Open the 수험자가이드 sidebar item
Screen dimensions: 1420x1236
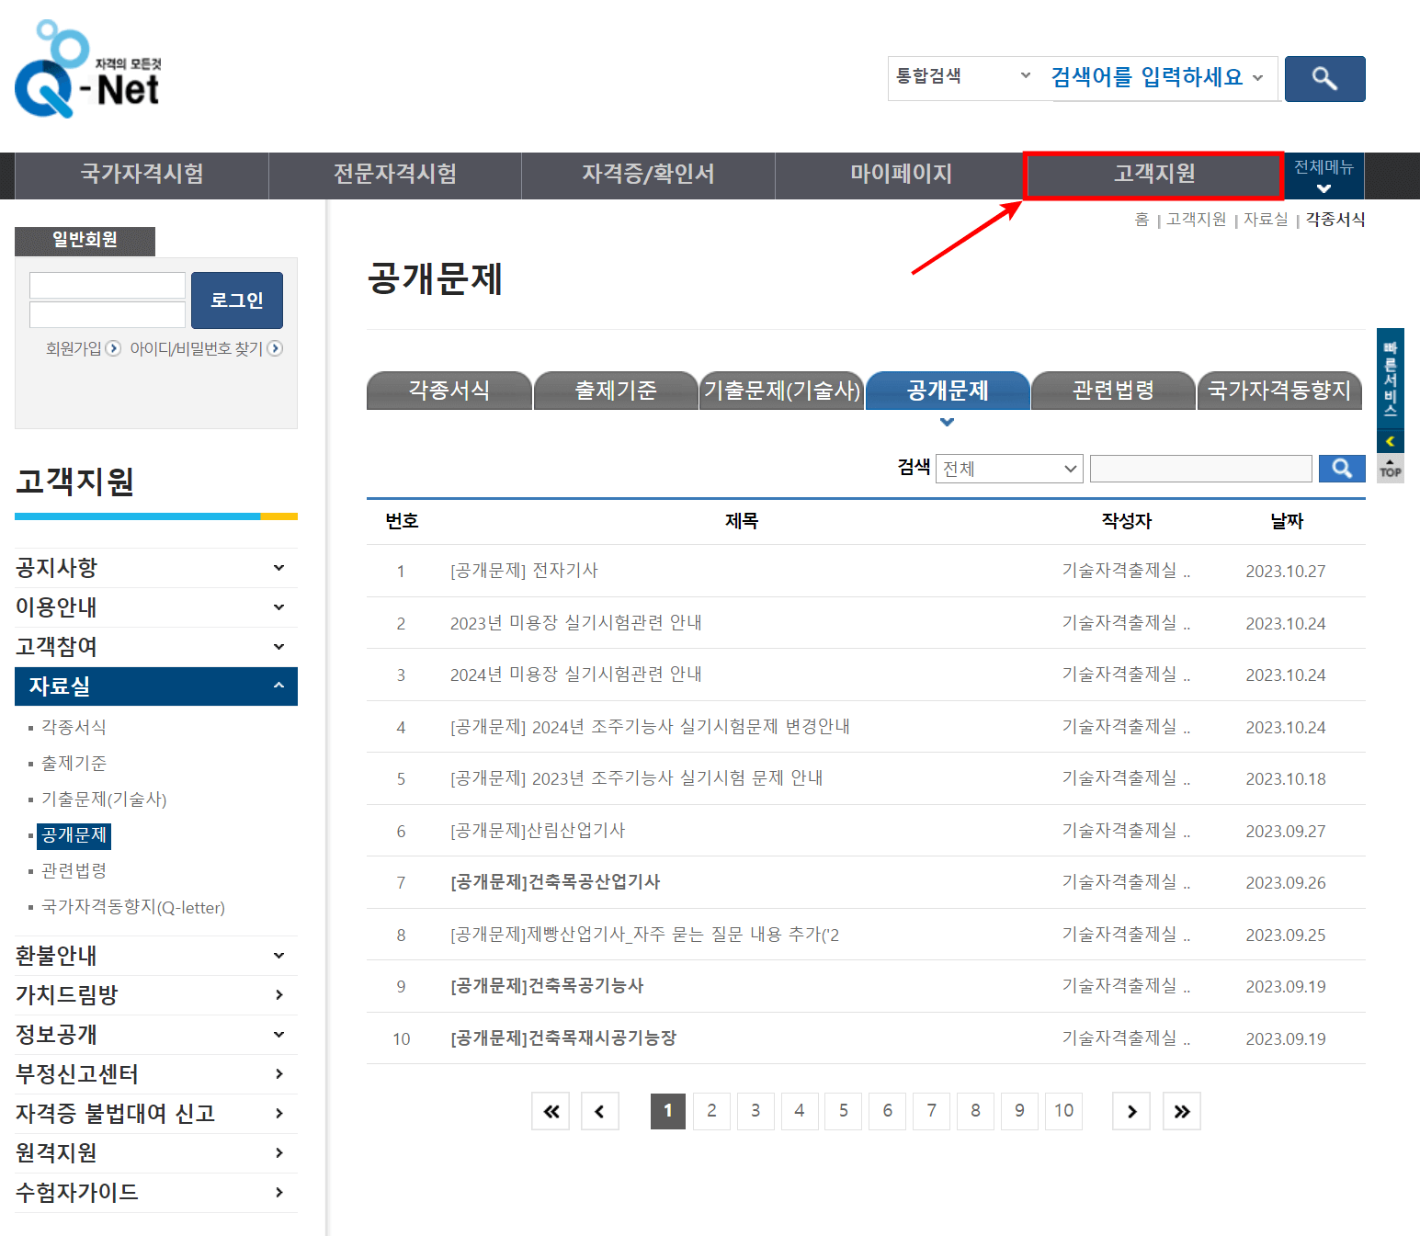[155, 1193]
